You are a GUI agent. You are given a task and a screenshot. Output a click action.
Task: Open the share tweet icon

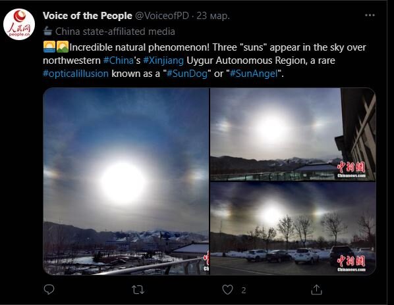coord(316,289)
